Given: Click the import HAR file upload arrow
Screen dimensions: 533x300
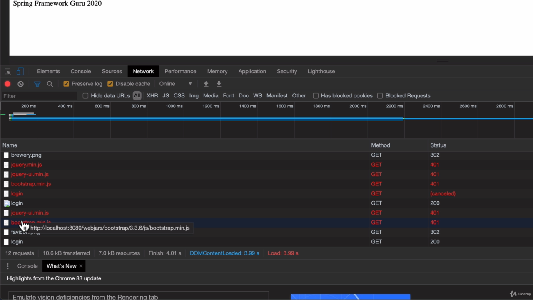Looking at the screenshot, I should pyautogui.click(x=206, y=84).
